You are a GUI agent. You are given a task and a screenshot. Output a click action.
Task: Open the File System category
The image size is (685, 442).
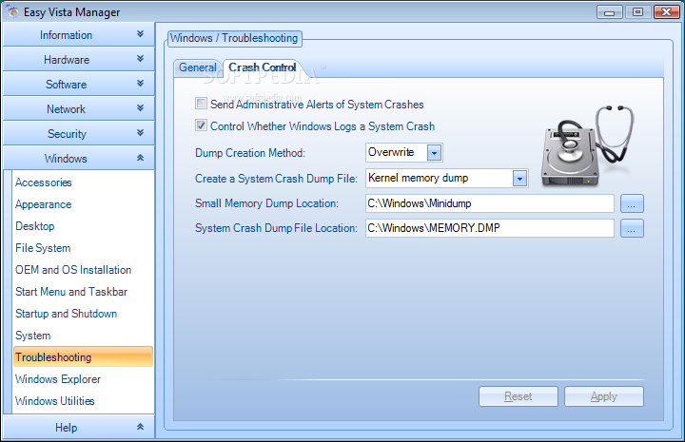[x=43, y=248]
